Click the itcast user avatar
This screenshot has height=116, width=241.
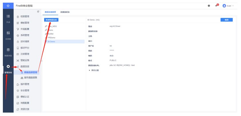(x=224, y=6)
